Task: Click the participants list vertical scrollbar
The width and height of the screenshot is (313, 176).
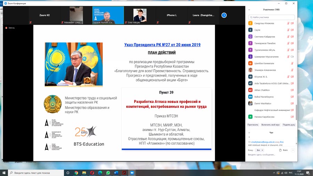Action: 296,70
